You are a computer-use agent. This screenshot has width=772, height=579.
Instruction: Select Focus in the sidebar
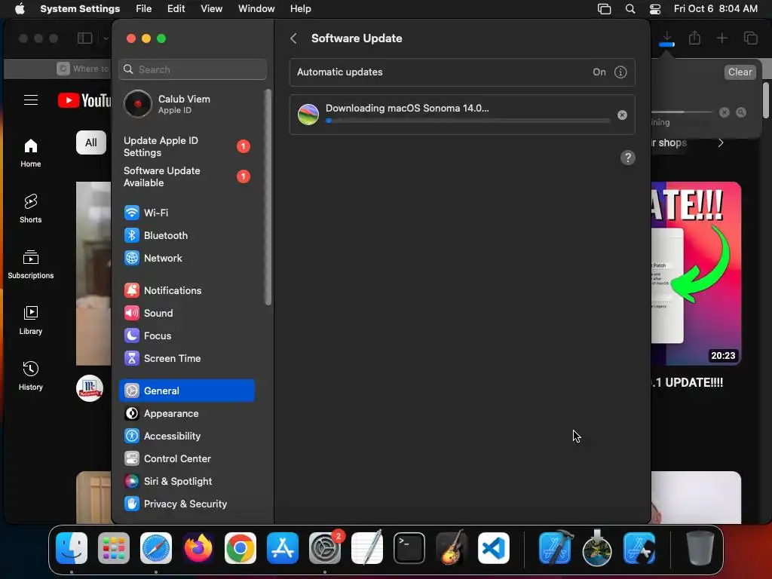pyautogui.click(x=187, y=335)
